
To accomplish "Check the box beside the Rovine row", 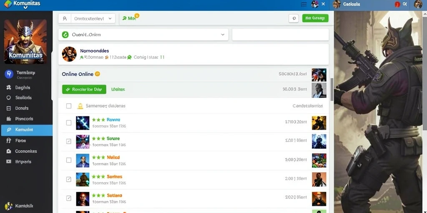I will coord(69,123).
